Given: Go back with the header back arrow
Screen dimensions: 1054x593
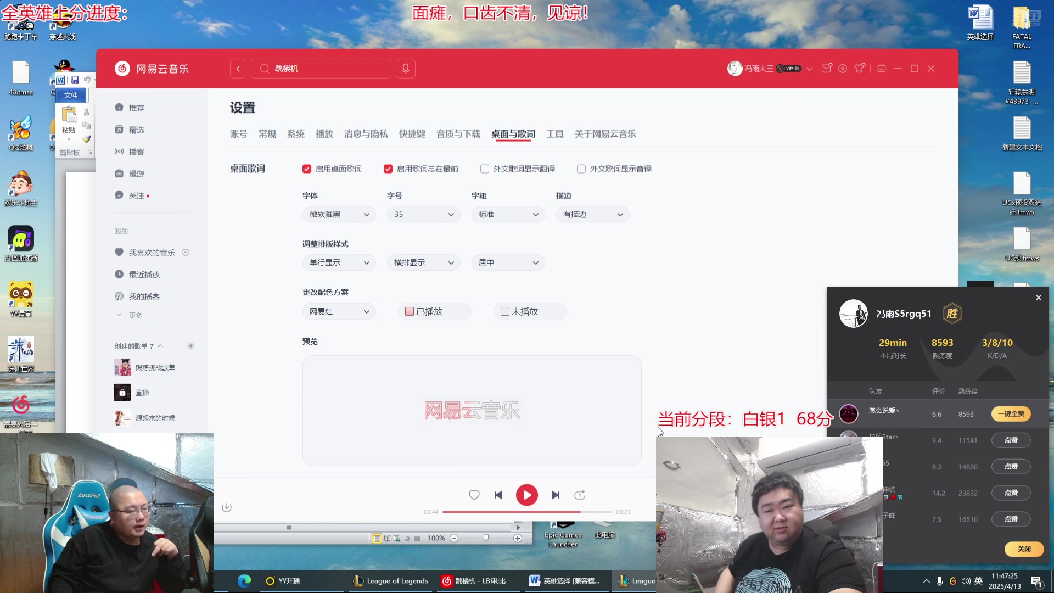Looking at the screenshot, I should [x=238, y=69].
